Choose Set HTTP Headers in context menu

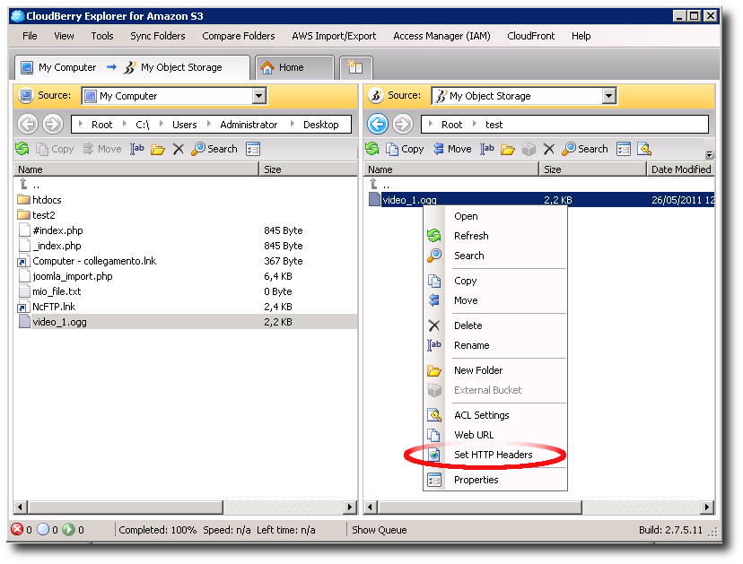(495, 455)
